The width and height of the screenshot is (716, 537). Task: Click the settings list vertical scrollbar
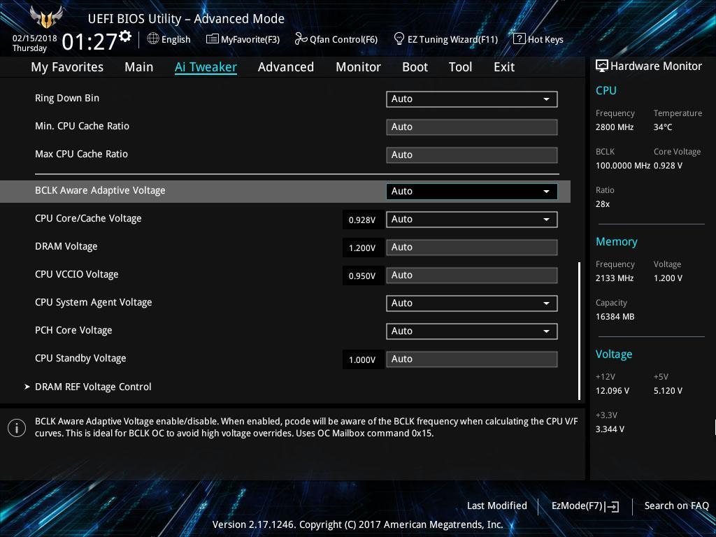[580, 331]
